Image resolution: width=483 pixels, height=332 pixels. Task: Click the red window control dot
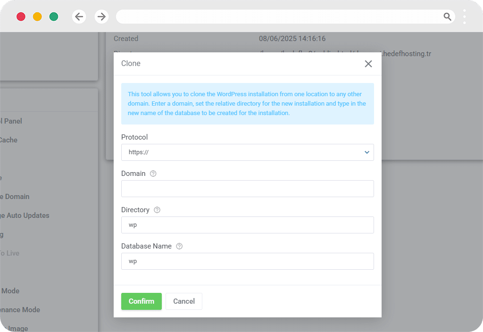click(21, 17)
